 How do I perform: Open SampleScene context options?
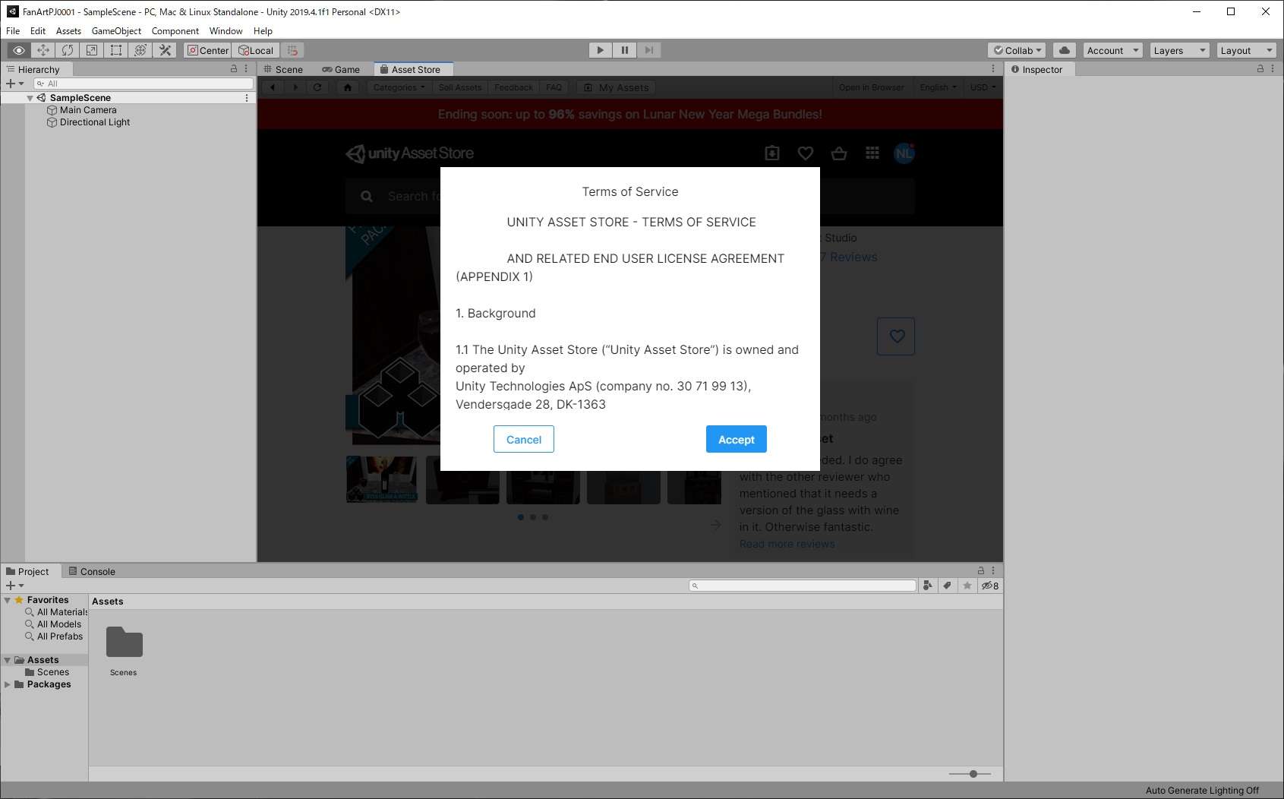point(247,98)
